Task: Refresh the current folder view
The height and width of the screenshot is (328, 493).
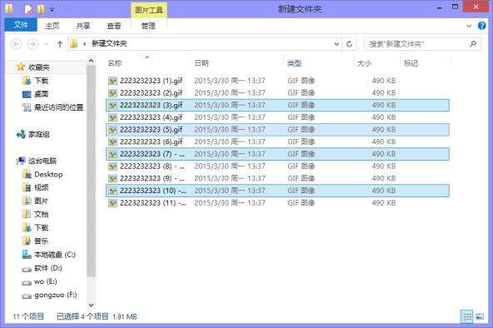Action: (349, 44)
